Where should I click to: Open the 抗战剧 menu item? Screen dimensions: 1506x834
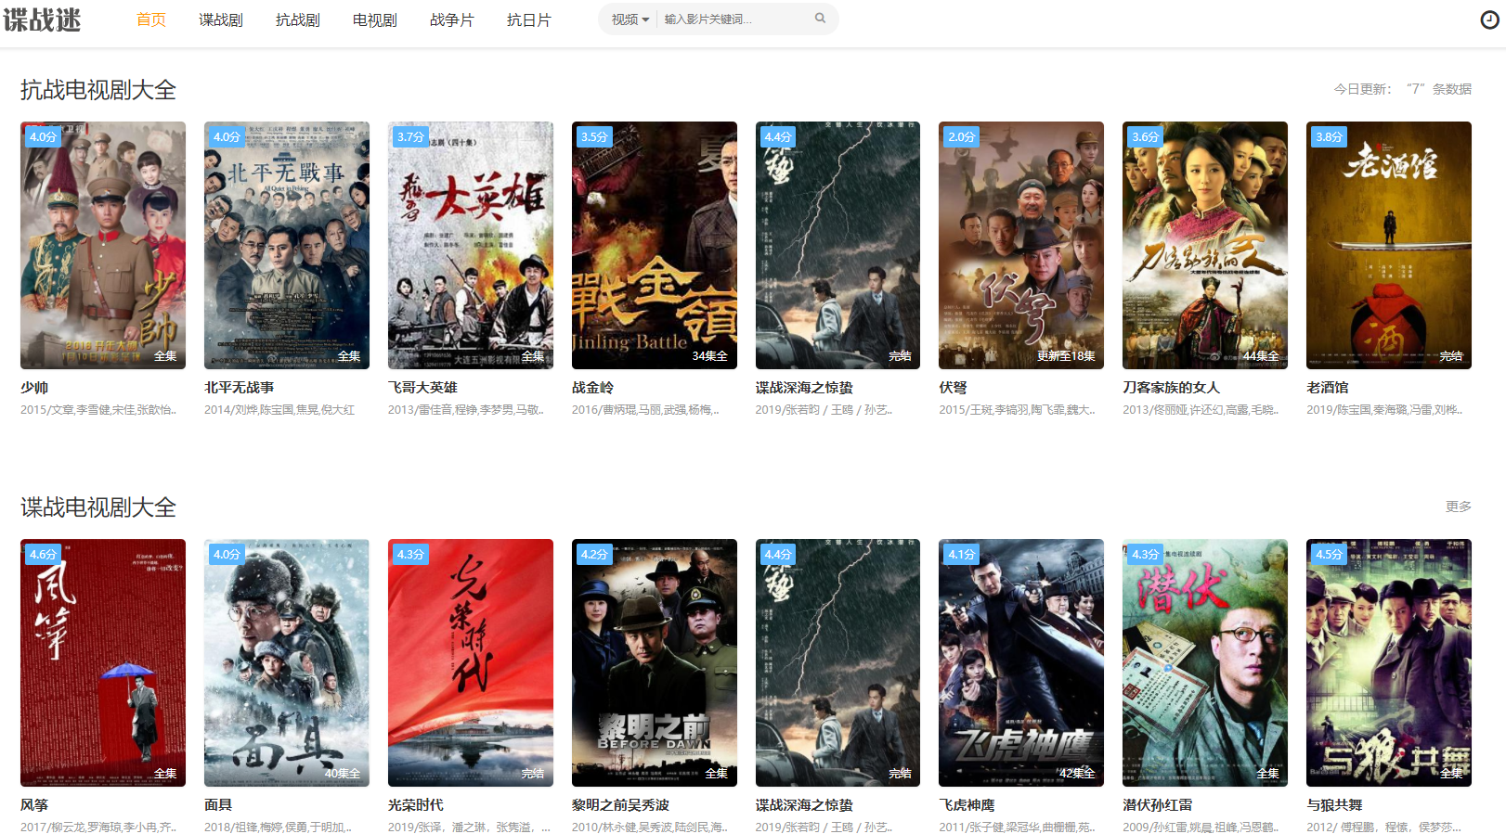pos(298,19)
